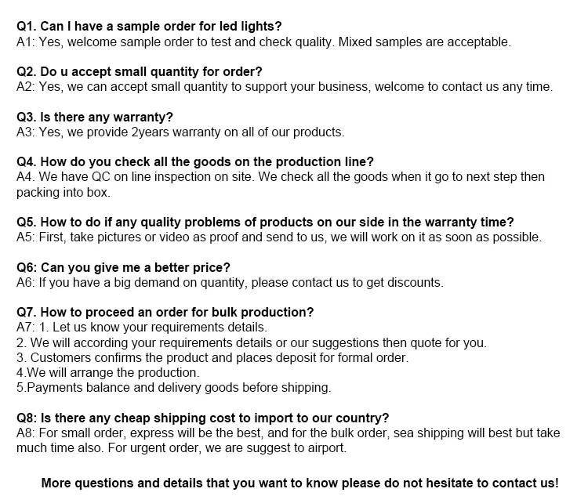This screenshot has height=496, width=588.
Task: Click step 3 about deposit for formal order
Action: point(212,357)
